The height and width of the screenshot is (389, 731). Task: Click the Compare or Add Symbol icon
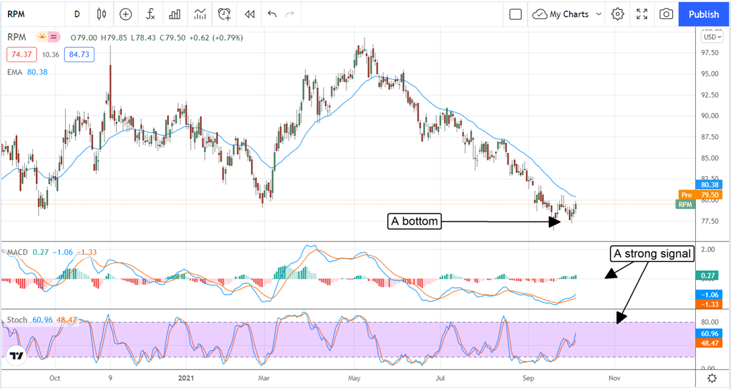(125, 13)
